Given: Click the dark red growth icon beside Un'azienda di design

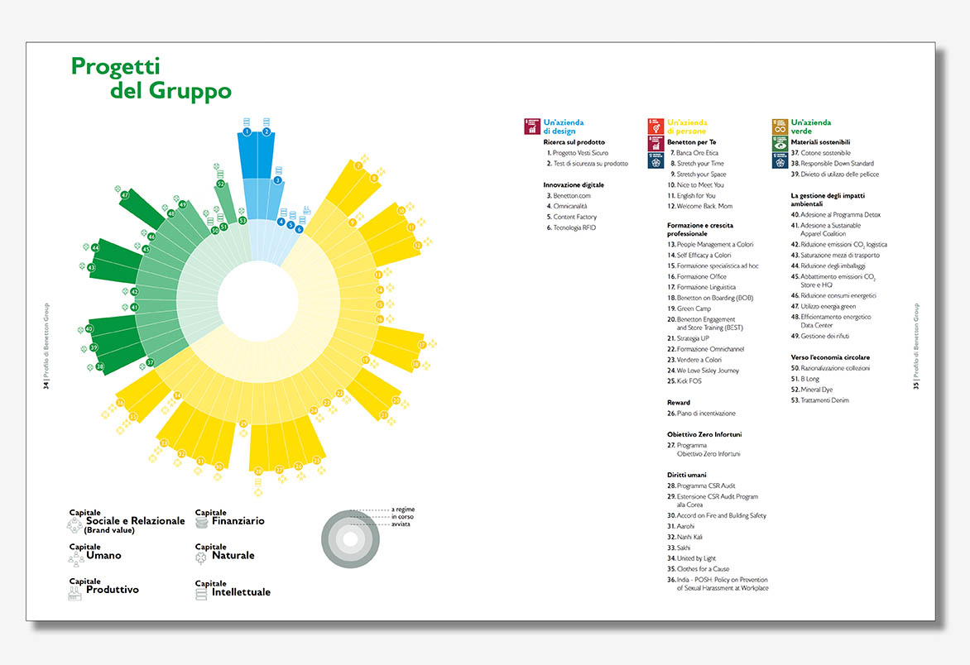Looking at the screenshot, I should point(532,126).
